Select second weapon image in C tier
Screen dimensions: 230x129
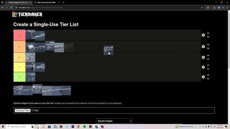click(x=40, y=67)
